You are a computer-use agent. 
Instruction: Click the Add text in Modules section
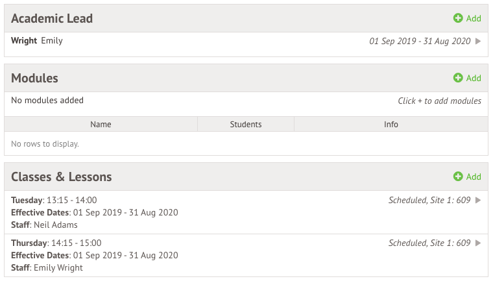coord(474,78)
